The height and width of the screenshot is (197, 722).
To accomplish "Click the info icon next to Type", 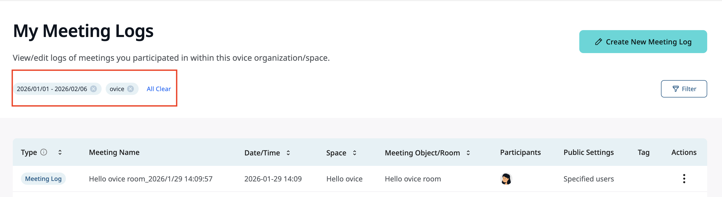I will (x=44, y=152).
